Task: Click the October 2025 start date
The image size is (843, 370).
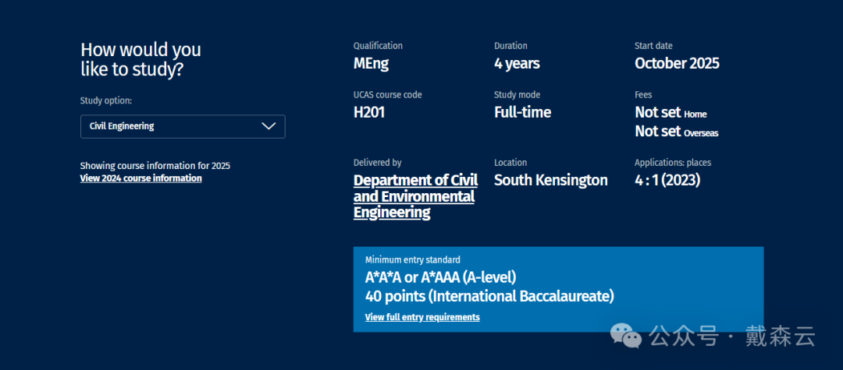Action: click(x=677, y=64)
